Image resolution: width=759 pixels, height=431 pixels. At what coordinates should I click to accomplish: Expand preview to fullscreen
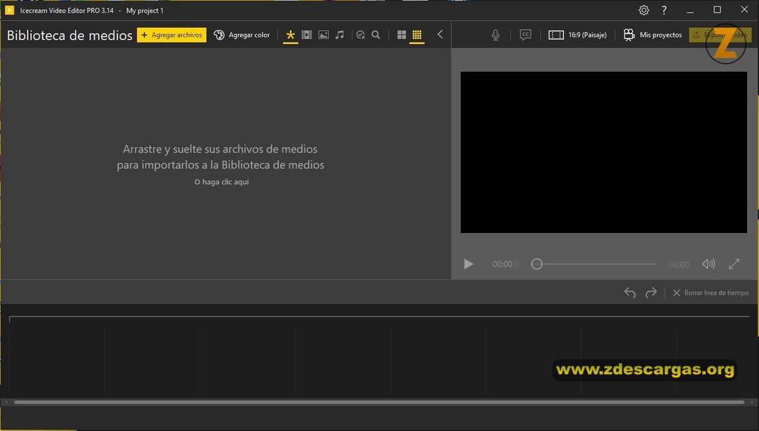(734, 264)
